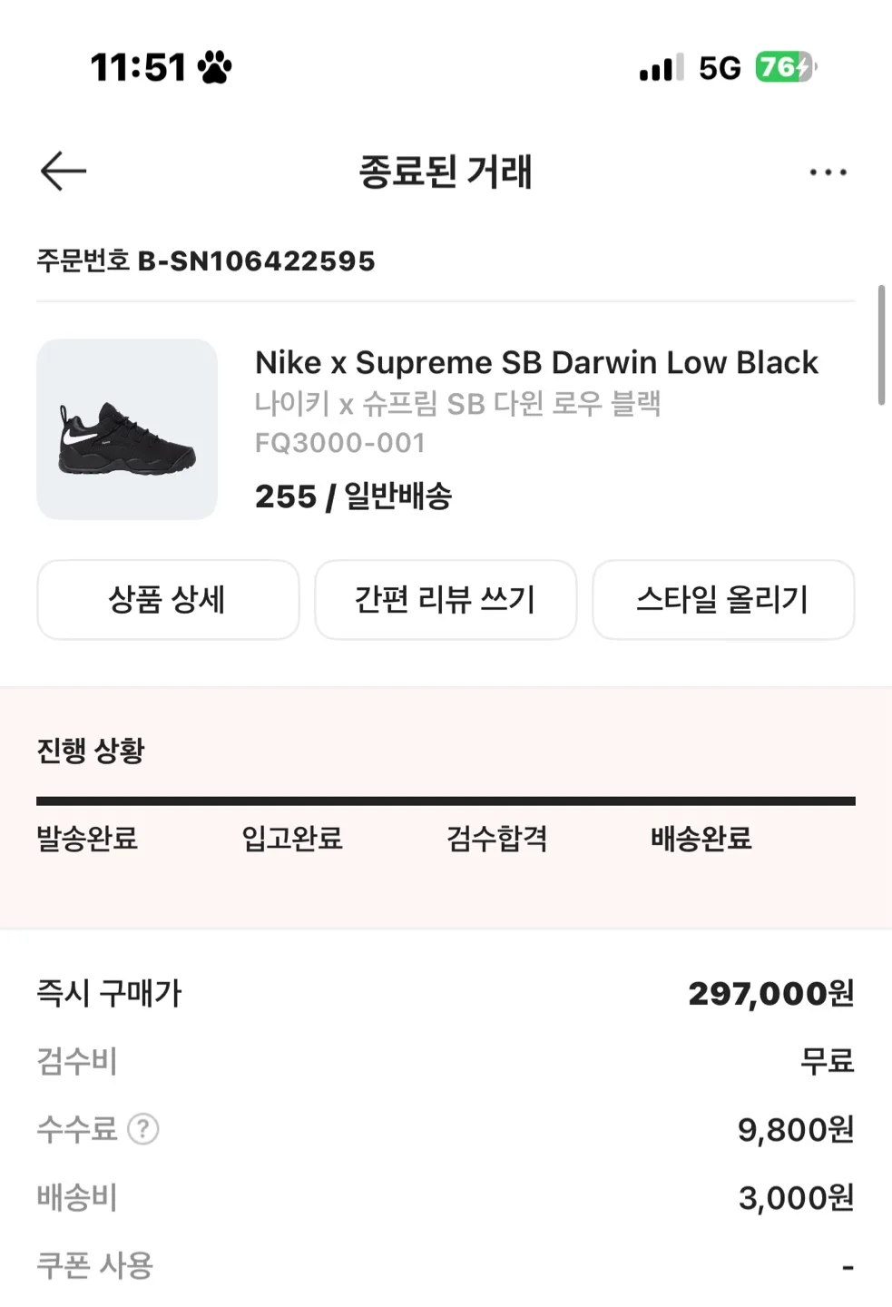Image resolution: width=892 pixels, height=1307 pixels.
Task: Click the black progress bar
Action: coord(446,801)
